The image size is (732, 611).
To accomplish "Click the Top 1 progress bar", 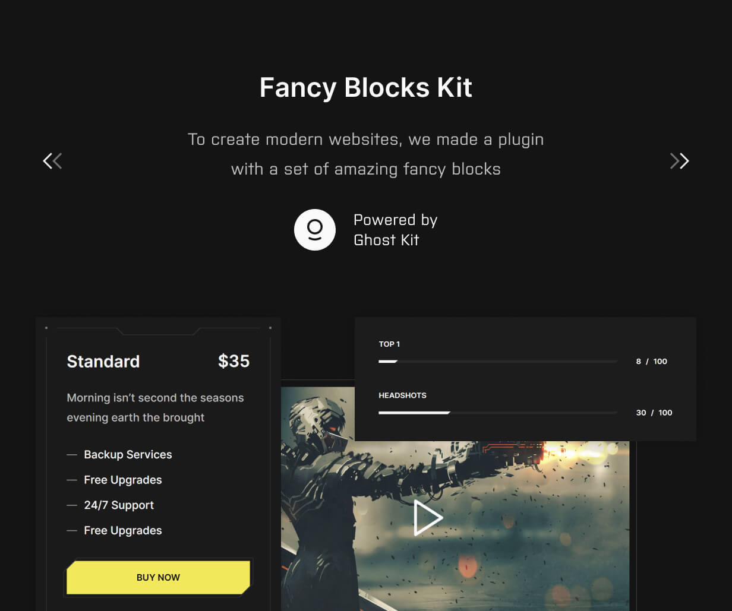I will click(498, 361).
